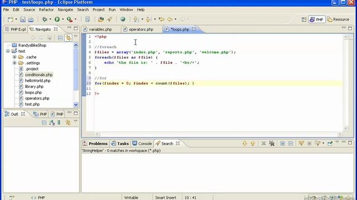Open the New file dropdown arrow
357x200 pixels.
(16, 19)
